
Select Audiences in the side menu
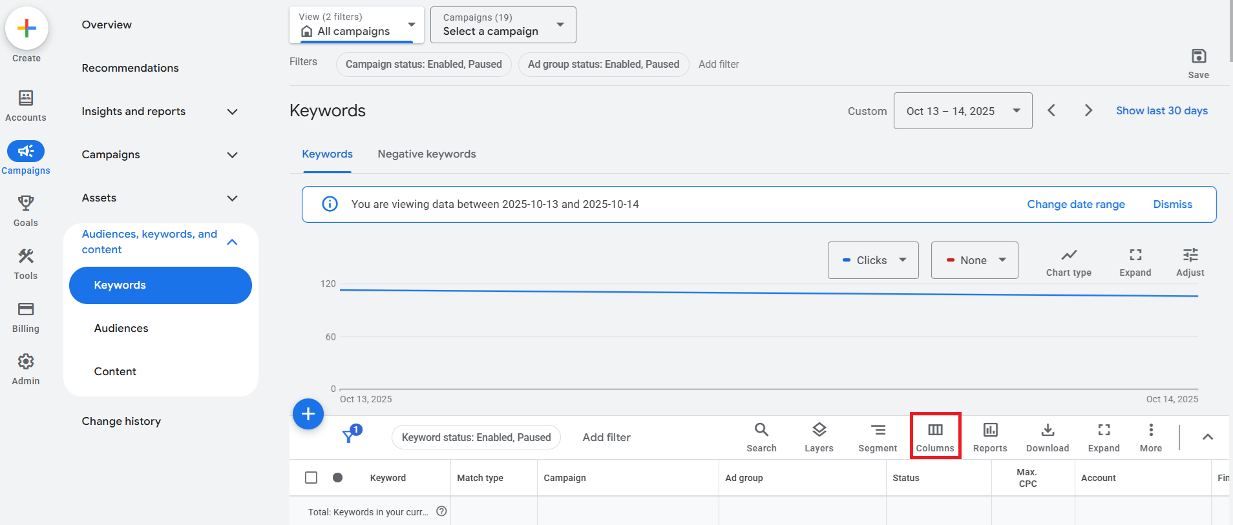click(x=121, y=328)
